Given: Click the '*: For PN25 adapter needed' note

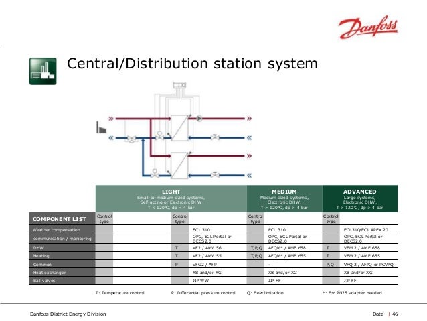Looking at the screenshot, I should [353, 293].
